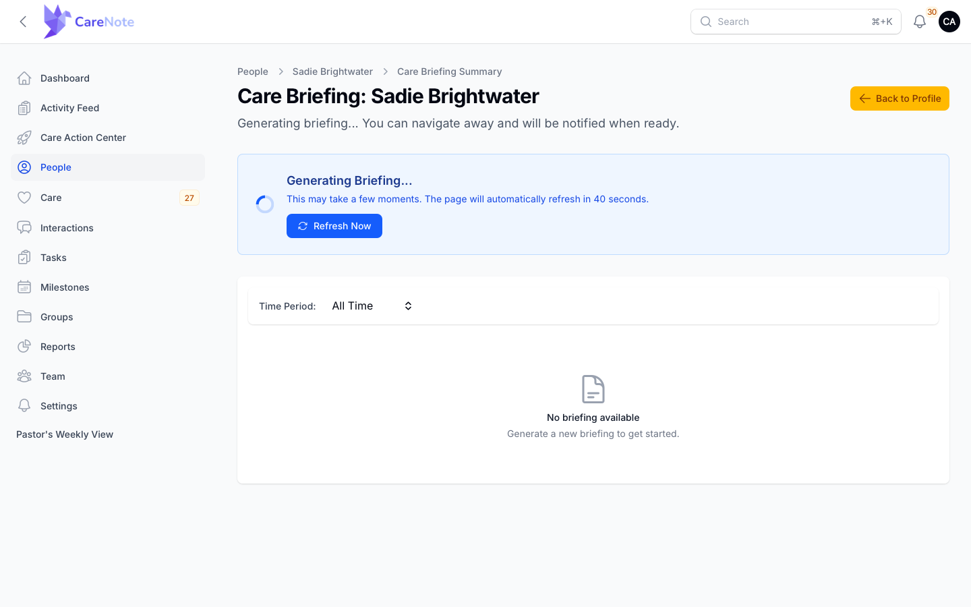
Task: Click 'Generate a new briefing to get started.'
Action: [593, 434]
